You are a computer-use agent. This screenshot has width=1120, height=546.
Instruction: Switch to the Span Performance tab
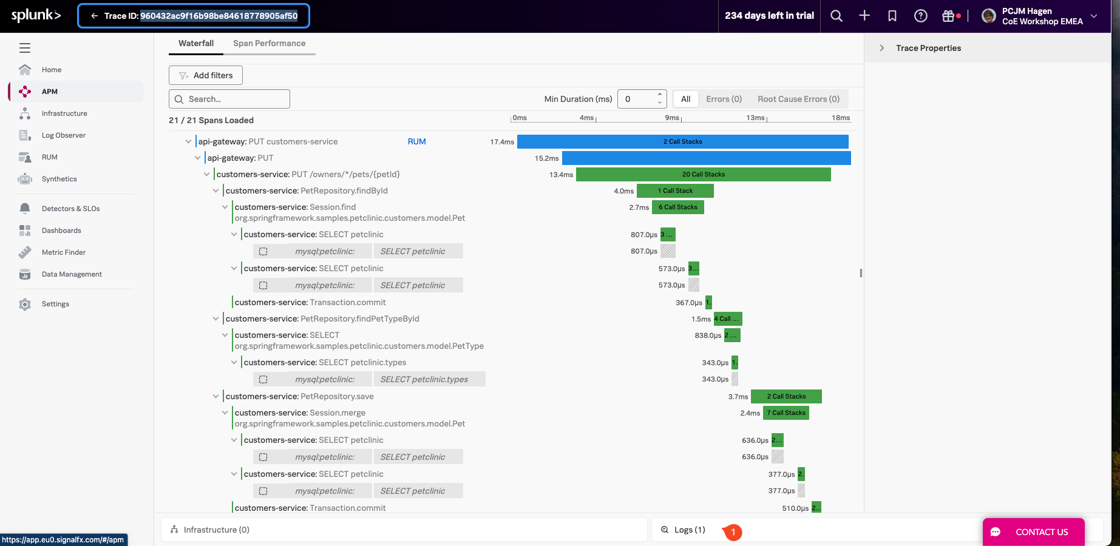(269, 44)
